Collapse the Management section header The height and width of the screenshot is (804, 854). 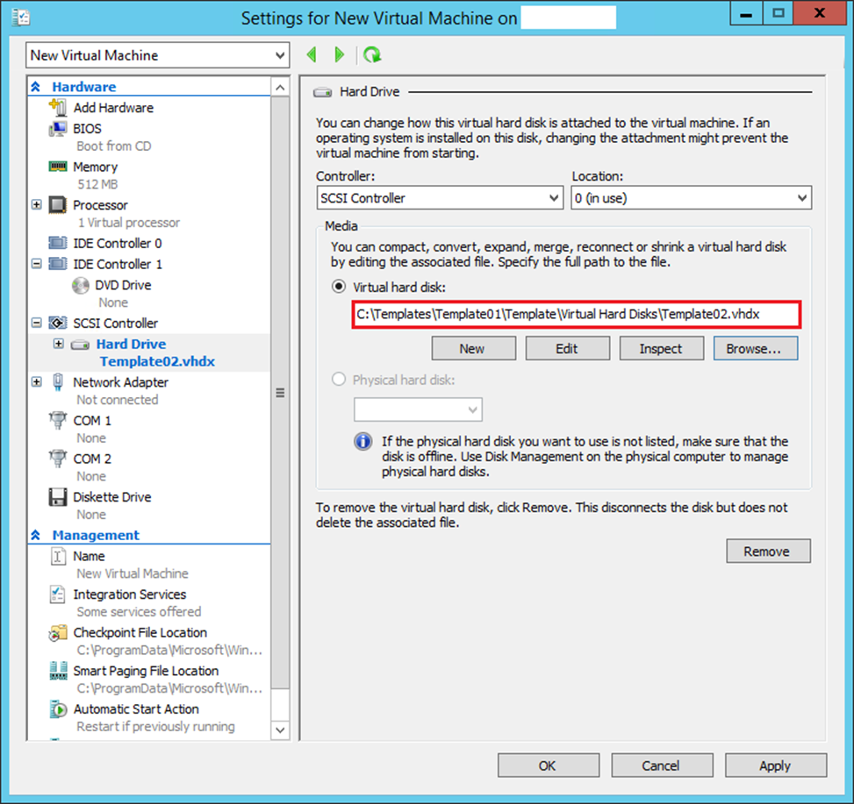click(35, 536)
